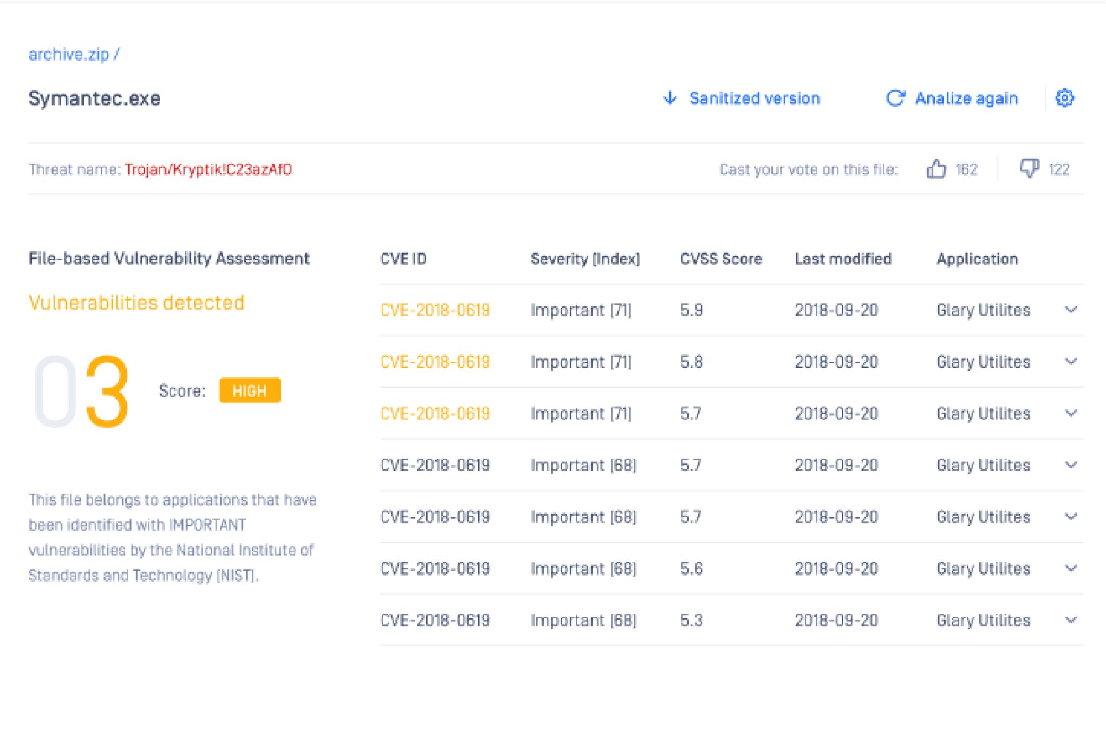Click the Last modified column header
The height and width of the screenshot is (737, 1106).
(843, 258)
